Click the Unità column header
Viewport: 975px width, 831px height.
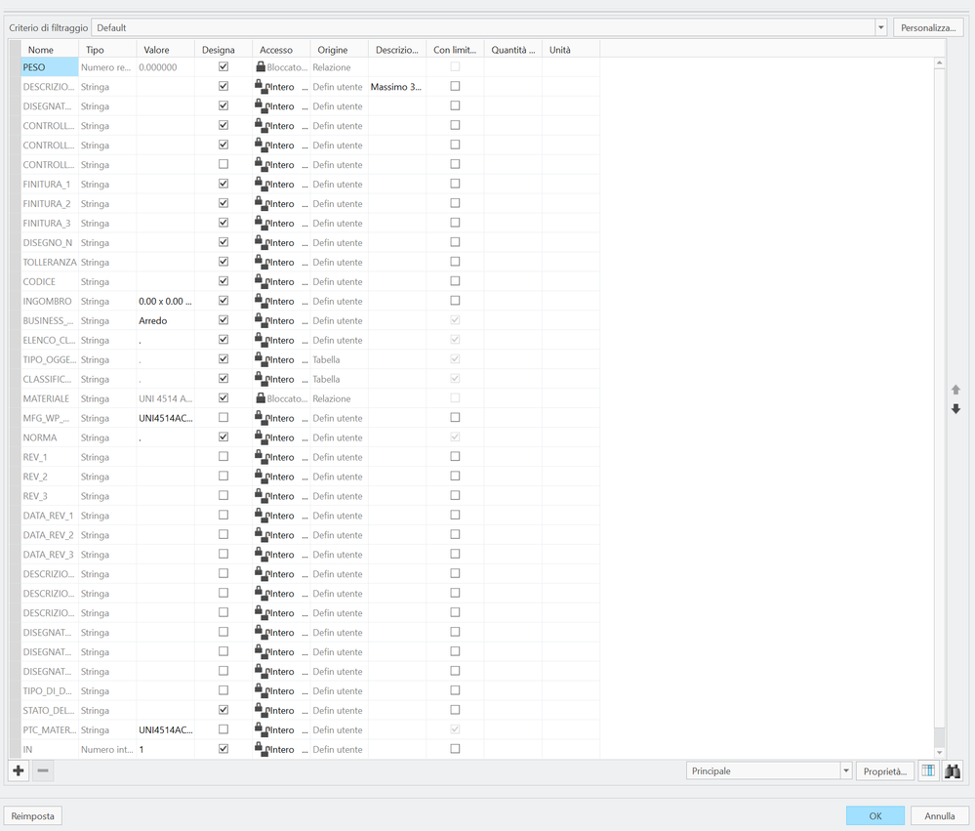click(571, 50)
